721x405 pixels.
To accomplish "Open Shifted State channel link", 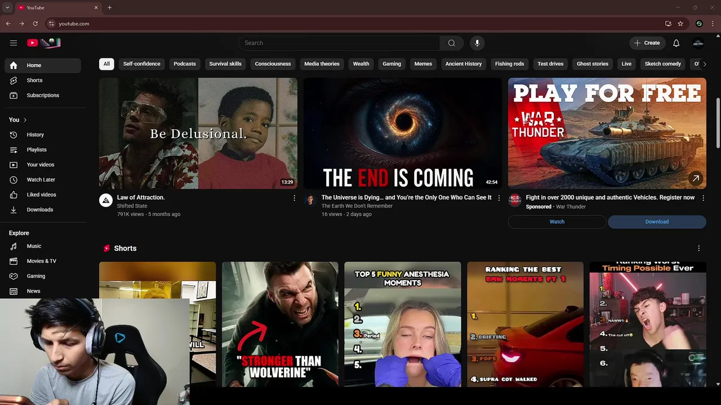I will (132, 206).
